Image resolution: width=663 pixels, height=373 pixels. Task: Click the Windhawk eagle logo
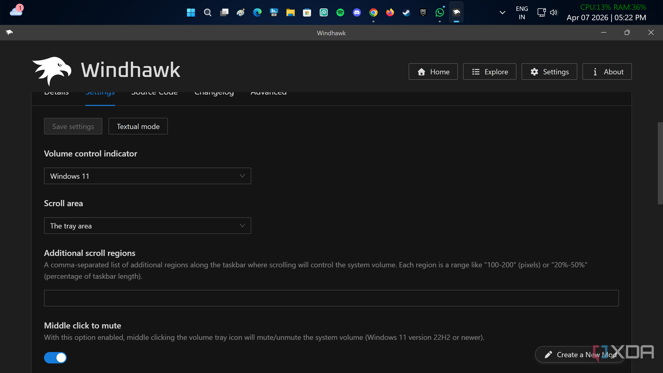click(52, 71)
